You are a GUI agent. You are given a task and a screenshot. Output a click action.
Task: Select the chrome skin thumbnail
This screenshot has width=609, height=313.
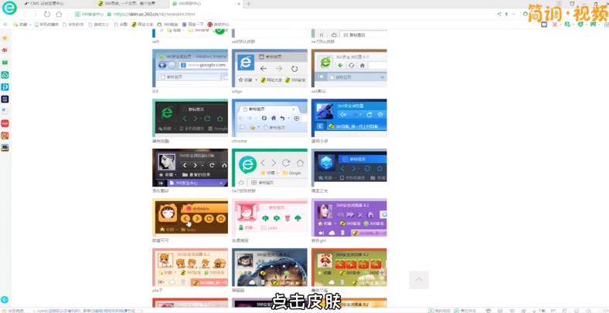[269, 118]
